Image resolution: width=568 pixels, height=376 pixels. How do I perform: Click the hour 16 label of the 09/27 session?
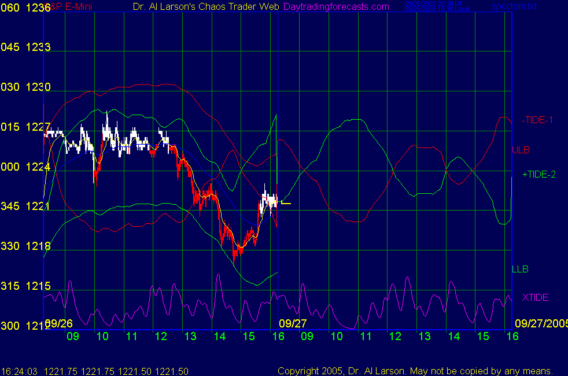pyautogui.click(x=512, y=336)
